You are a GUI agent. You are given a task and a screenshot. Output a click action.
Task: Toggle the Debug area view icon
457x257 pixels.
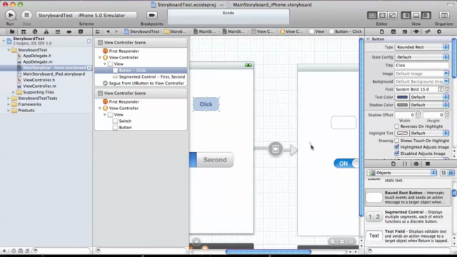point(416,15)
